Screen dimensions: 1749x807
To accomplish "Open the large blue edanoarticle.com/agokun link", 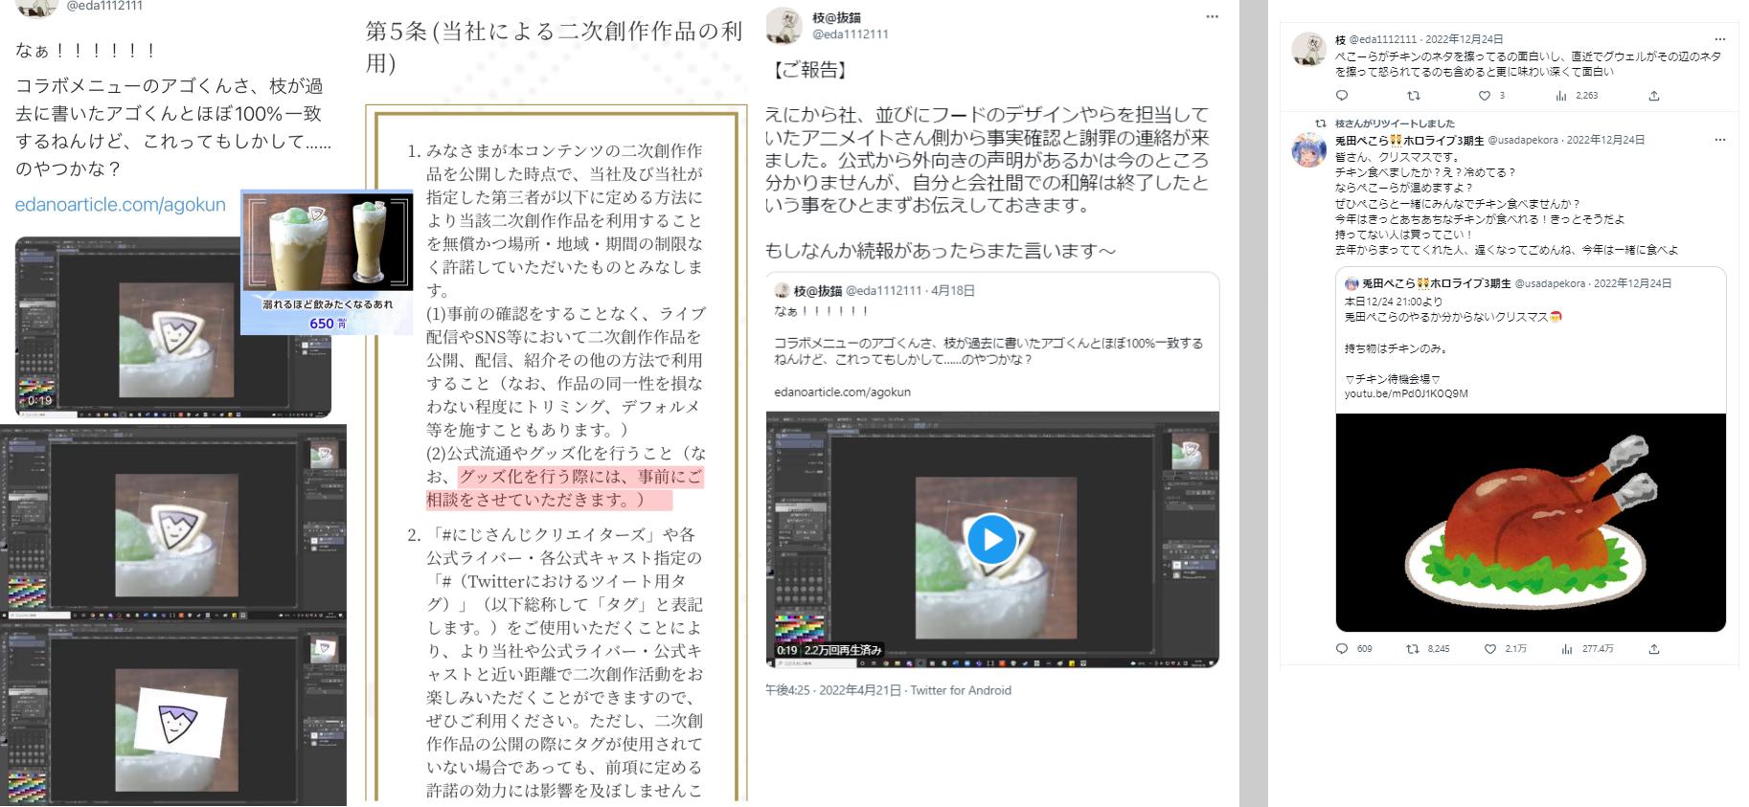I will pos(120,205).
